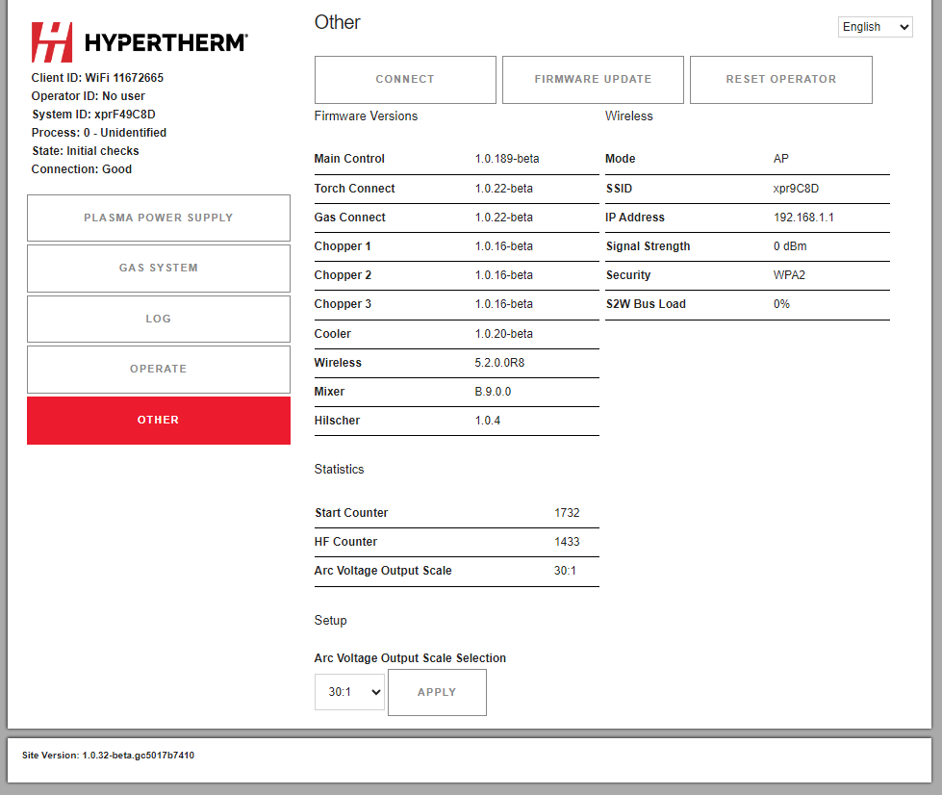Click the Reset Operator button
Screen dimensions: 942x795
coord(780,79)
